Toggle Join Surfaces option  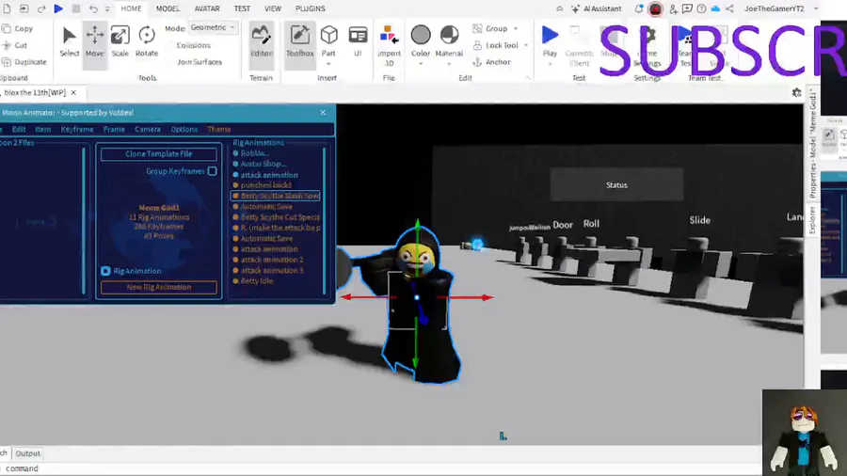(200, 62)
